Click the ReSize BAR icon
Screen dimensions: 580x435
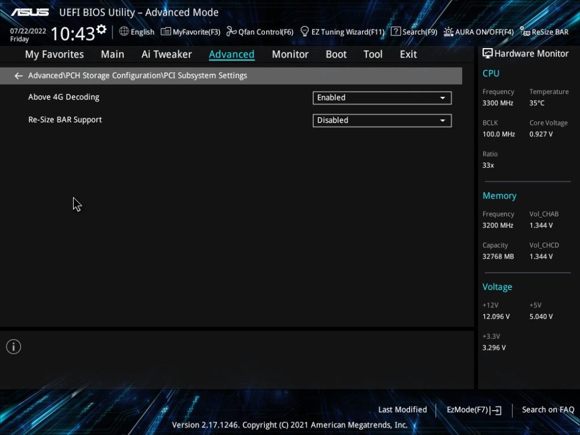click(x=525, y=32)
